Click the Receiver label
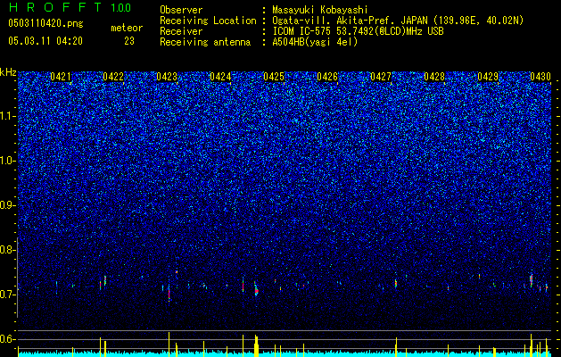Image resolution: width=561 pixels, height=357 pixels. click(181, 31)
